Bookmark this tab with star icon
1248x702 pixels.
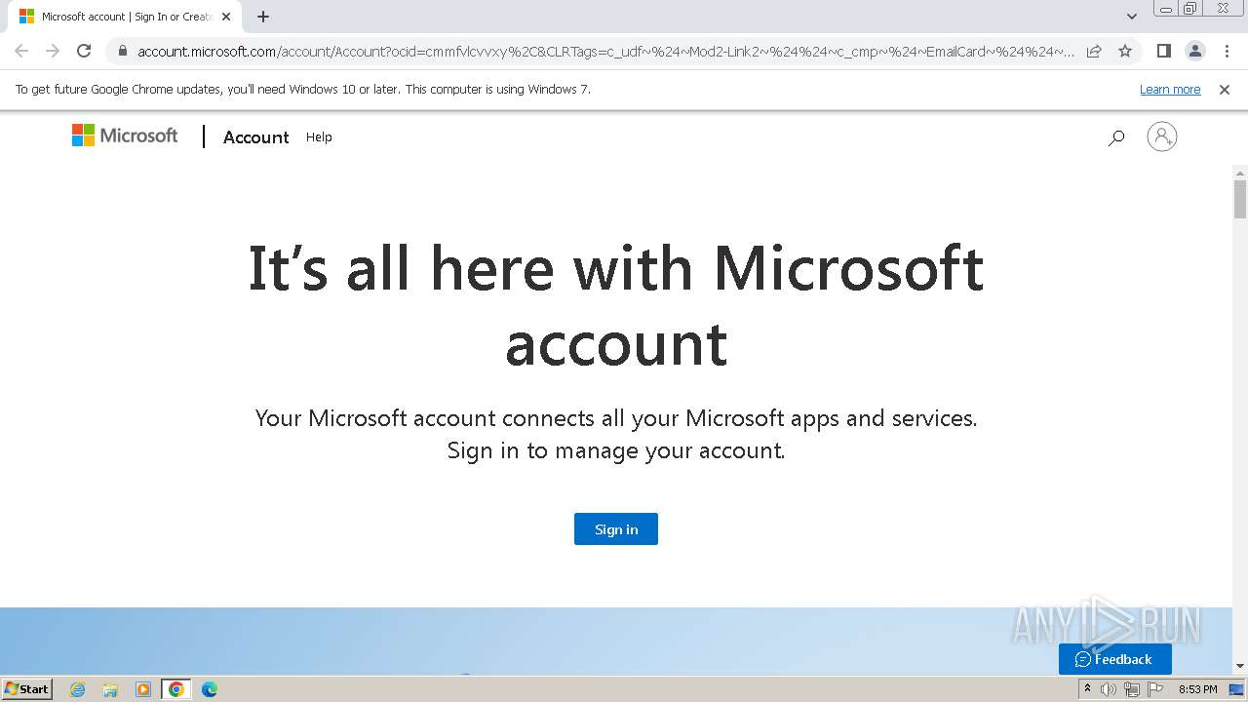click(1125, 51)
